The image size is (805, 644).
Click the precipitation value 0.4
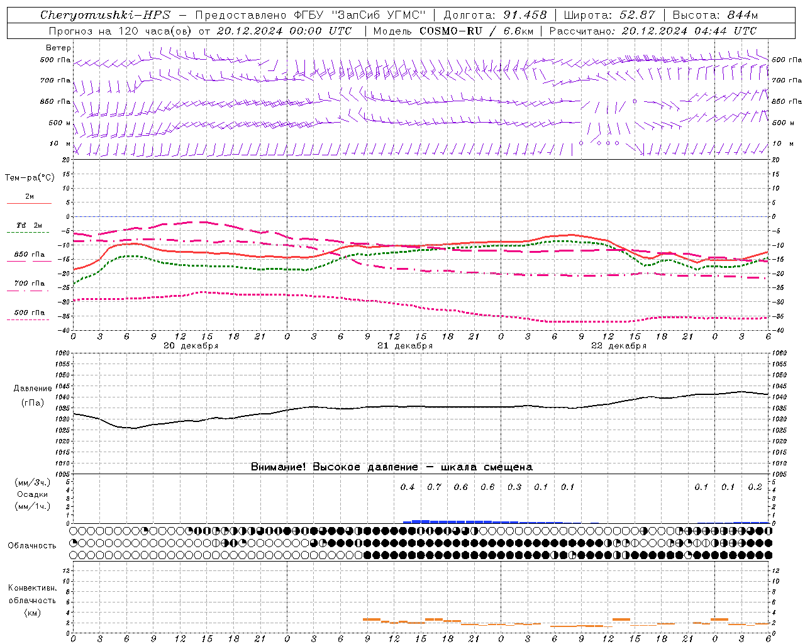(x=408, y=487)
